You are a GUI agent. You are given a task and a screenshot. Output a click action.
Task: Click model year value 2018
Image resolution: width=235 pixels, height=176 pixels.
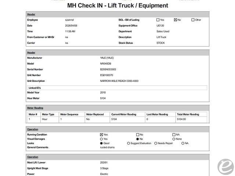click(x=103, y=92)
